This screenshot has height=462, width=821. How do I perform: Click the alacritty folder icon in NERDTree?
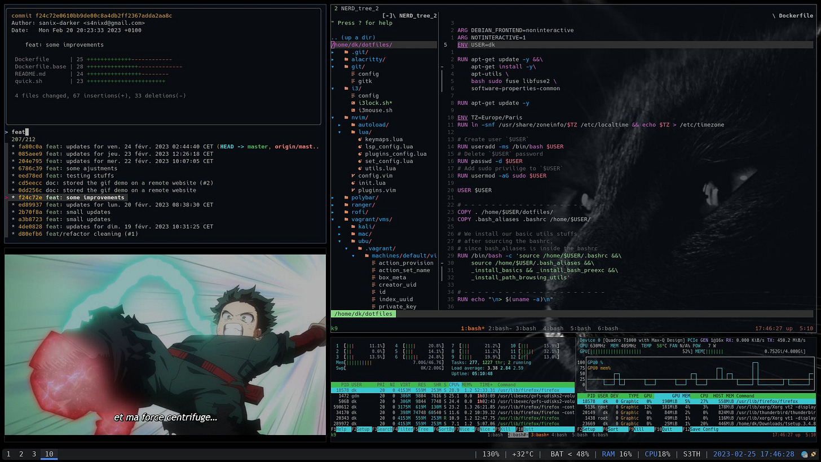coord(346,59)
